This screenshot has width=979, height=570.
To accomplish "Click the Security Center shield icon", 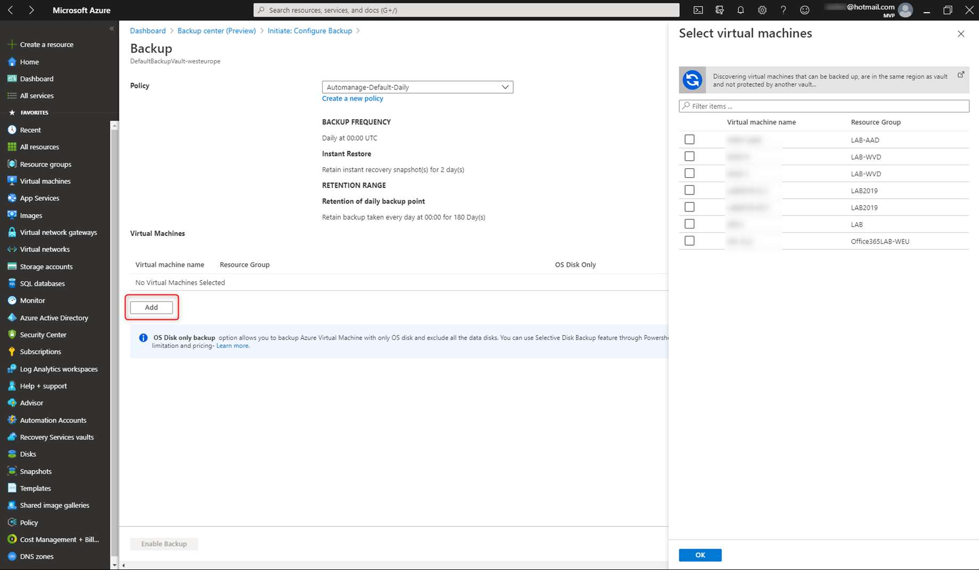I will click(12, 335).
